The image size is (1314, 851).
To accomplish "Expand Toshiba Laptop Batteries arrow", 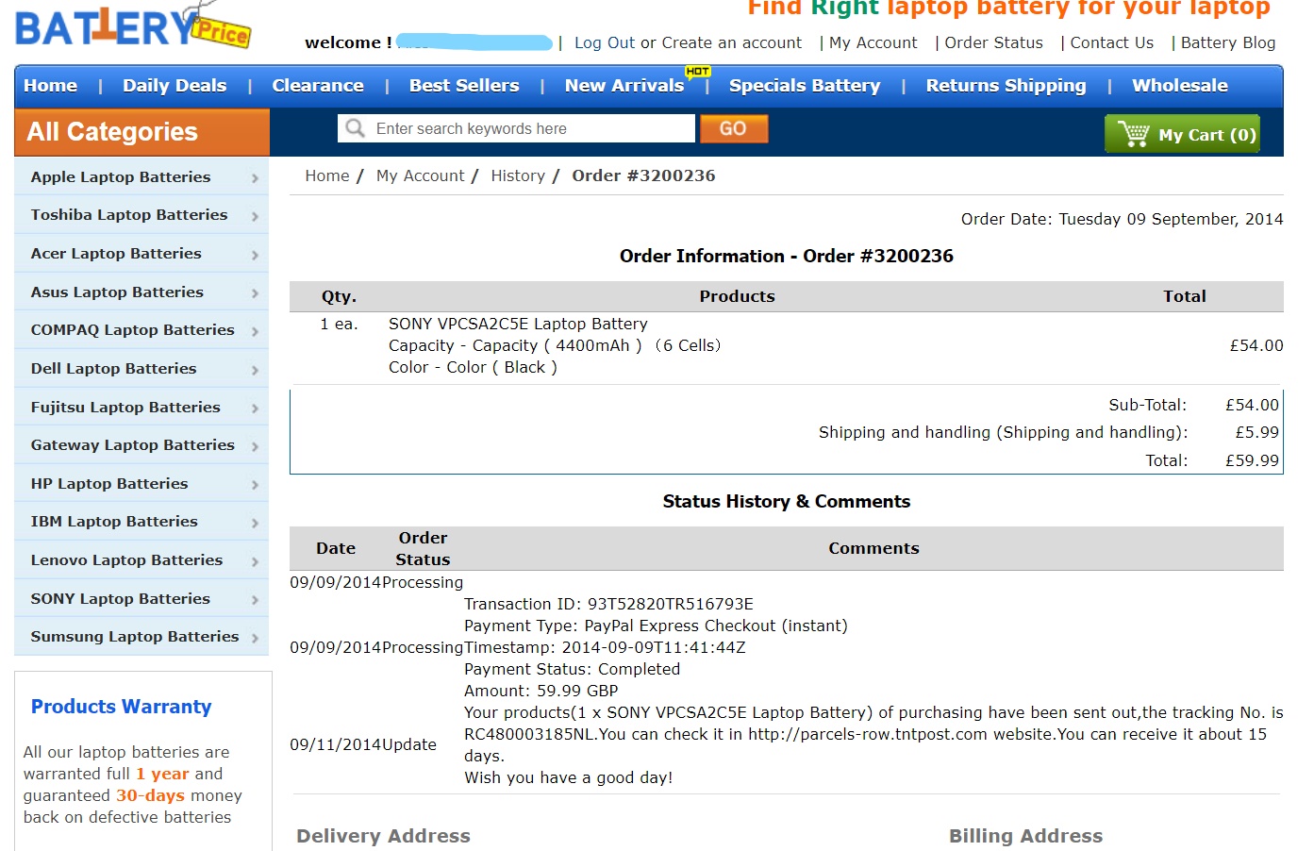I will tap(255, 216).
